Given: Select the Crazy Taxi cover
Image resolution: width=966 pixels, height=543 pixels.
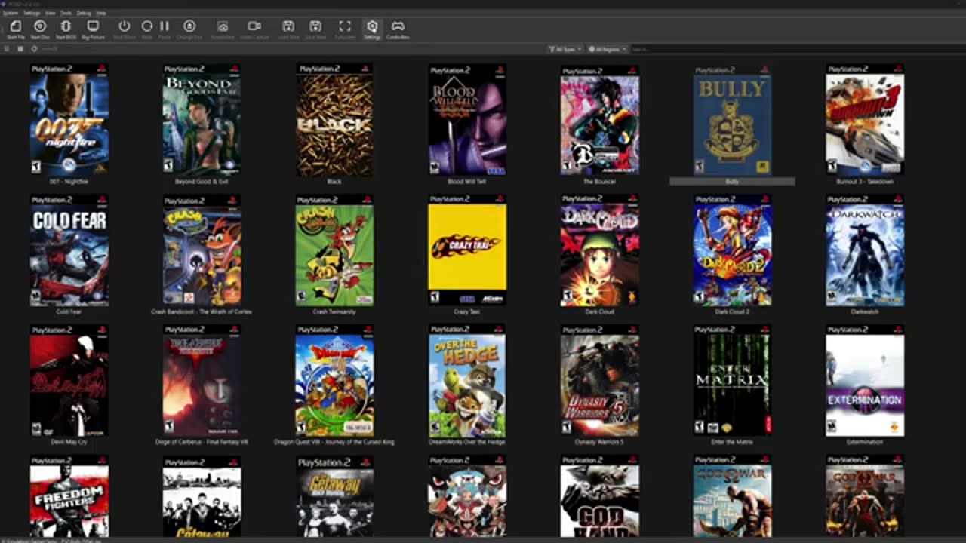Looking at the screenshot, I should tap(467, 250).
